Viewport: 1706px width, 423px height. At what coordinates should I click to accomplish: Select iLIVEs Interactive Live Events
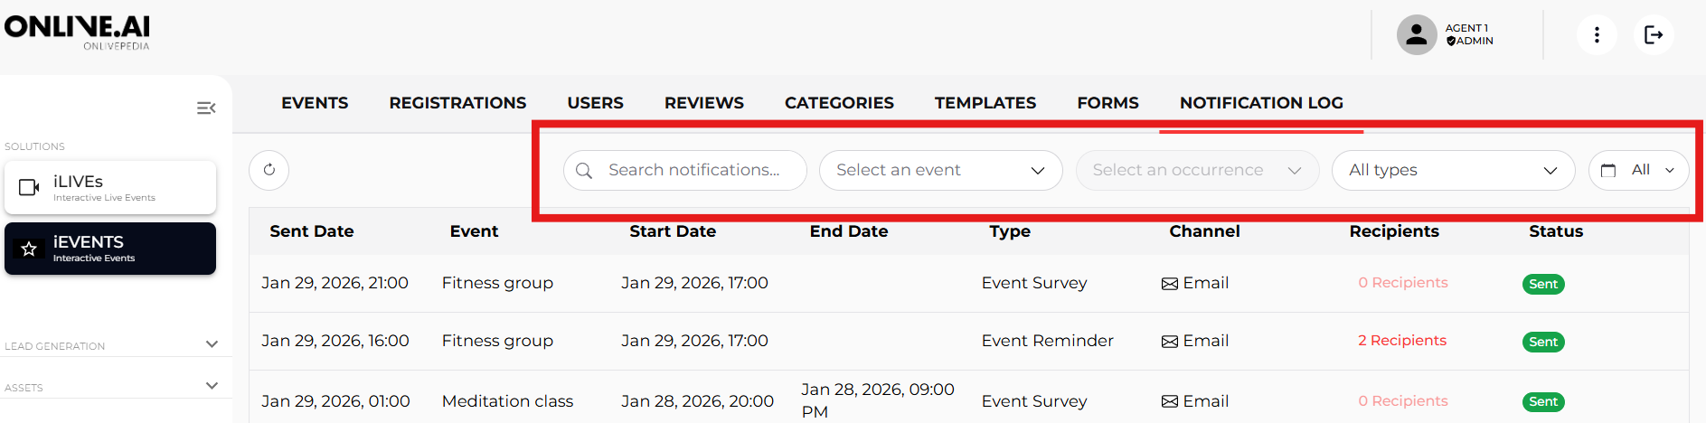[110, 187]
